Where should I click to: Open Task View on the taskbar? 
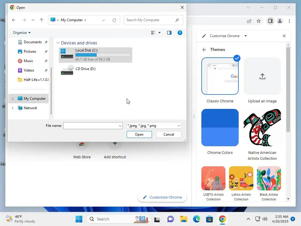tap(157, 219)
